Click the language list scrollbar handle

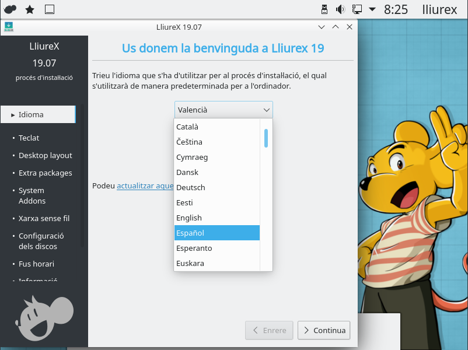(x=266, y=138)
